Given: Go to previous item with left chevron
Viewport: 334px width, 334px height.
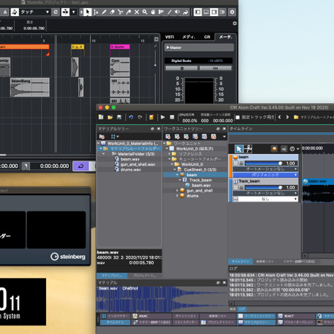Looking at the screenshot, I should pyautogui.click(x=280, y=117).
